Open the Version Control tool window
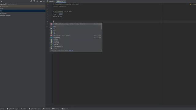Screen dimensions: 196x110 tap(2, 109)
